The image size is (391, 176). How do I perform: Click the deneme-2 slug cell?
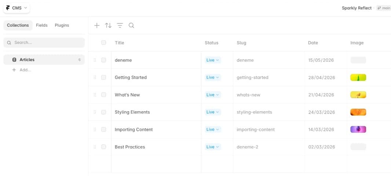pos(269,147)
